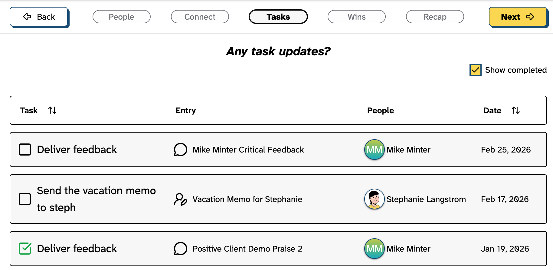Viewport: 553px width, 270px height.
Task: Go to the Wins tab
Action: 356,17
